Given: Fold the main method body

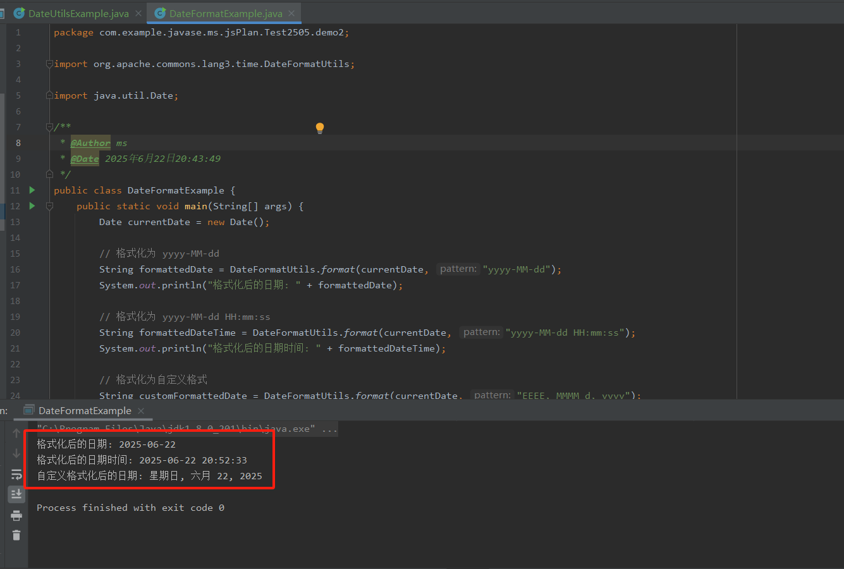Looking at the screenshot, I should (x=49, y=206).
